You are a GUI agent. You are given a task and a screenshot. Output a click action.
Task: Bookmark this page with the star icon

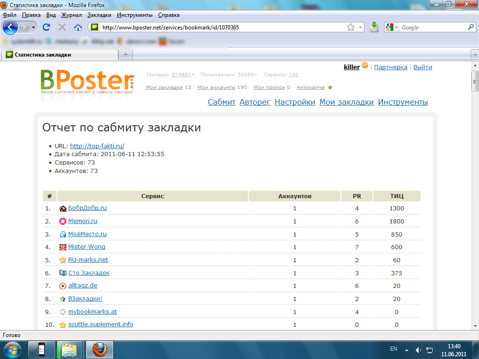pyautogui.click(x=351, y=28)
